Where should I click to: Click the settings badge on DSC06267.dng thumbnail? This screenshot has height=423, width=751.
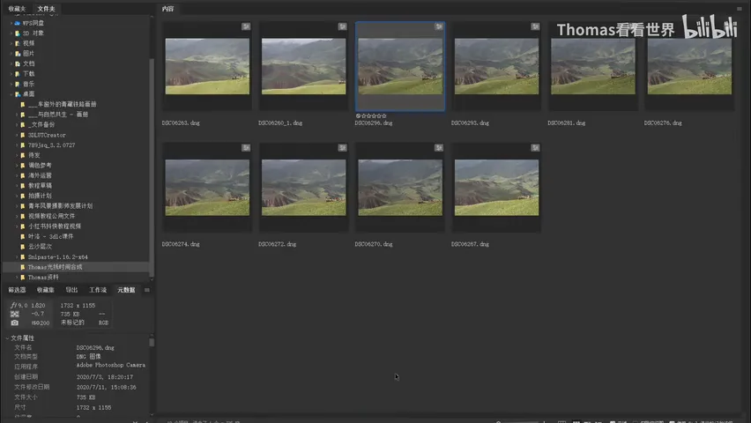tap(535, 147)
